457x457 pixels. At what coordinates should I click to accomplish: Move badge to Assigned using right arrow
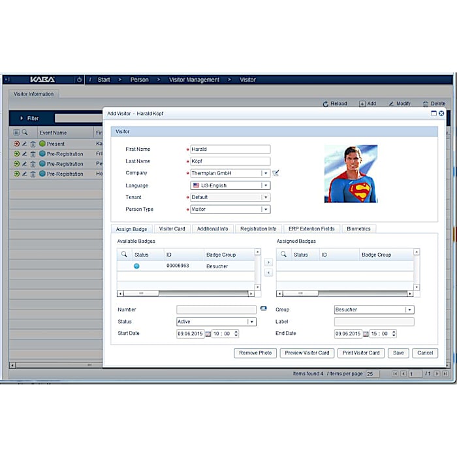268,262
